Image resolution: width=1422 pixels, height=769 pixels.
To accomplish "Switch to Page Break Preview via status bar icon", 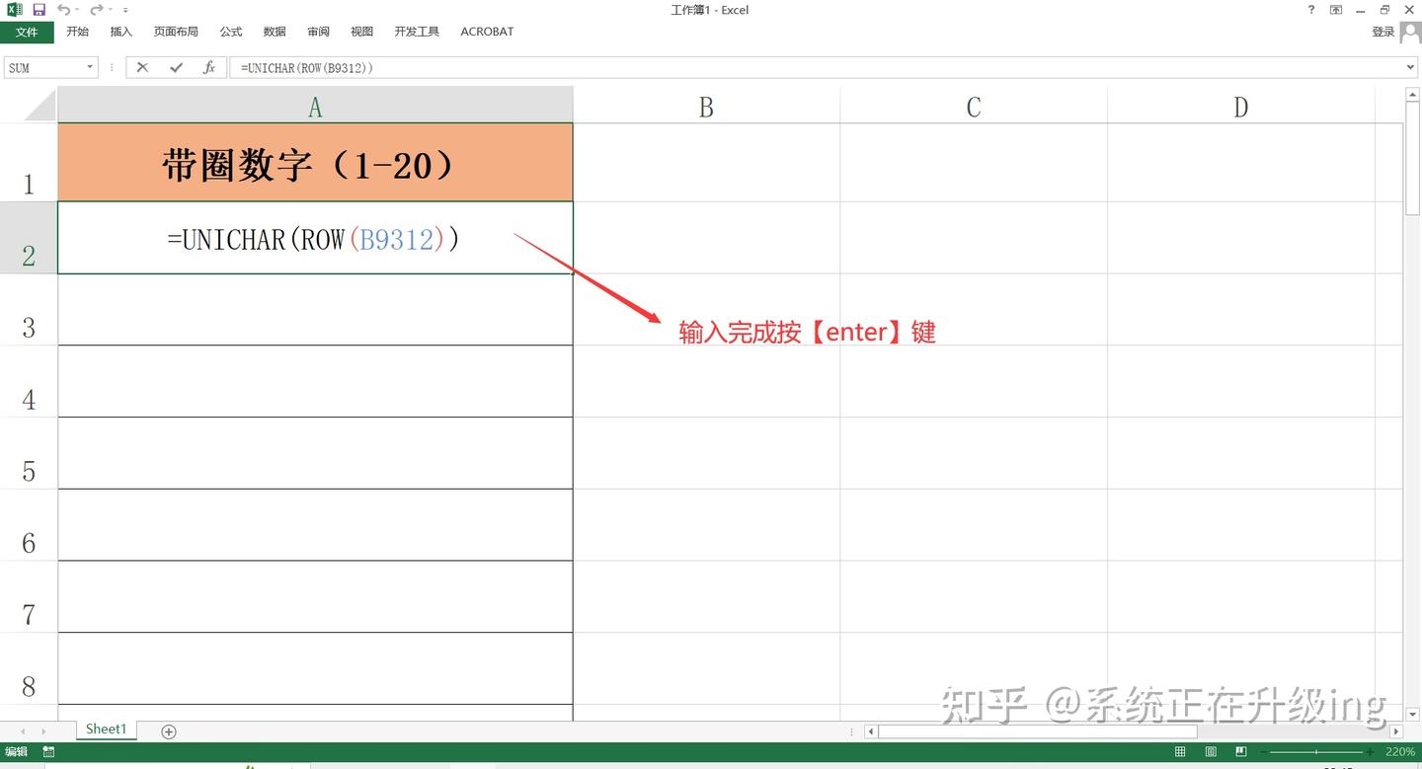I will tap(1241, 751).
